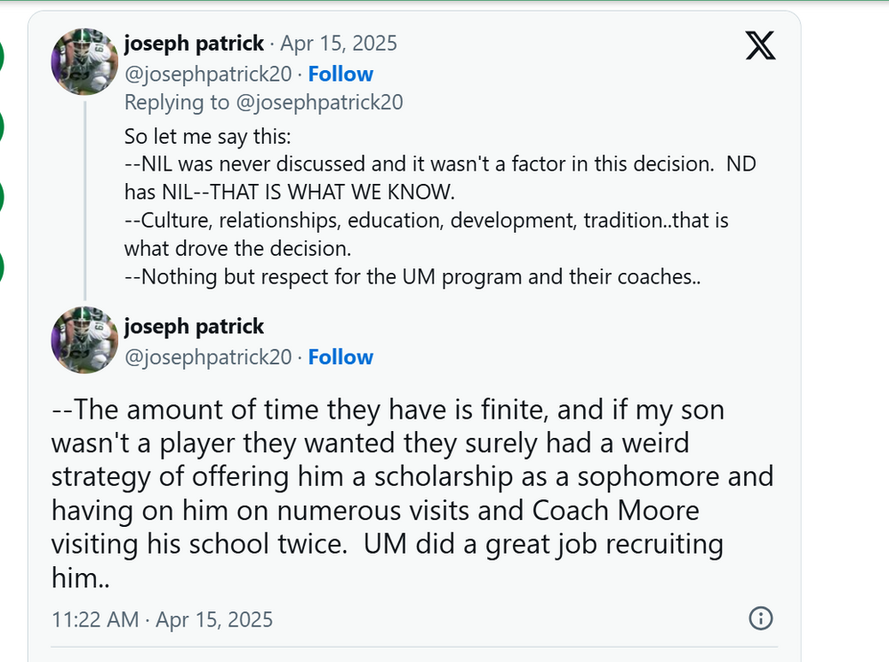
Task: Click the avatar beside the lower Follow link
Action: pyautogui.click(x=84, y=340)
